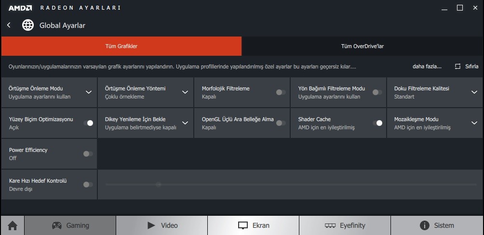Open the Sistem bottom tab
This screenshot has height=235, width=484.
[437, 225]
